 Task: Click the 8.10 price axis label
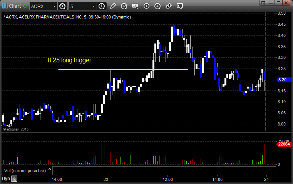point(281,102)
